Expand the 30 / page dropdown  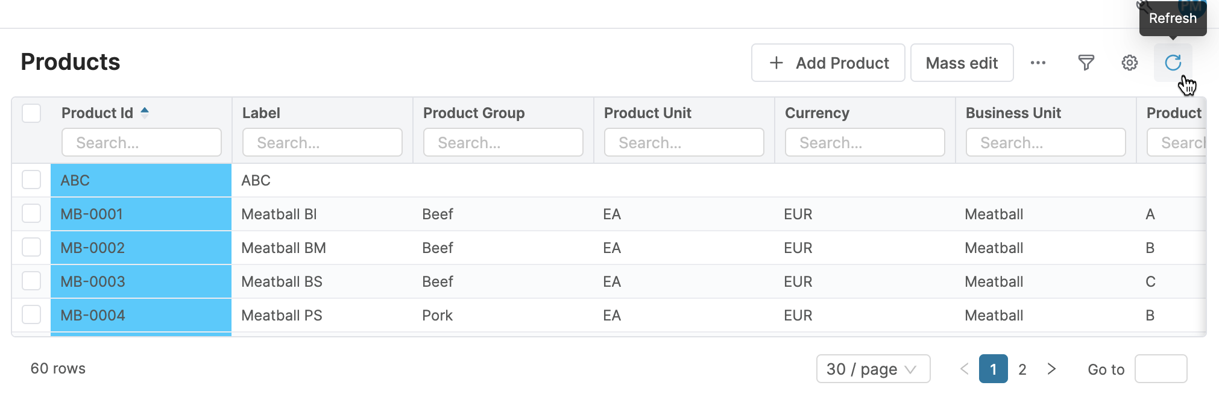coord(872,369)
